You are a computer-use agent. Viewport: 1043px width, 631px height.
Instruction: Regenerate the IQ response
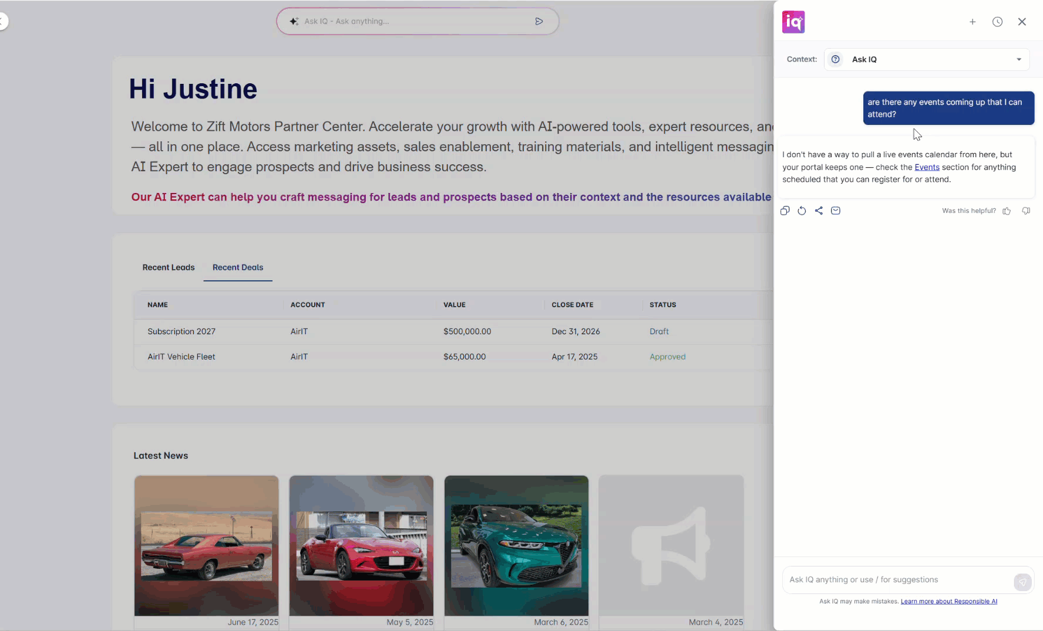click(x=802, y=211)
